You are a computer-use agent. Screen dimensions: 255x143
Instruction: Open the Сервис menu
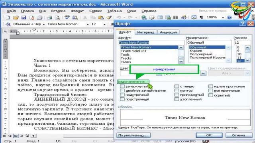[96, 11]
